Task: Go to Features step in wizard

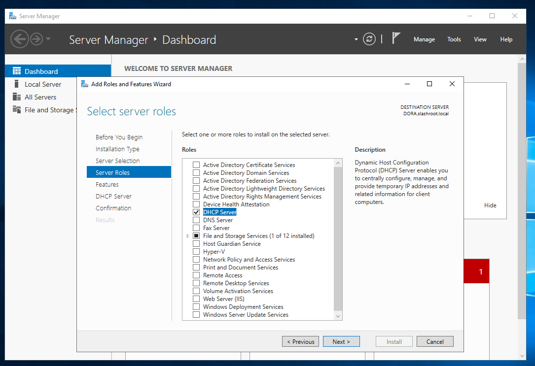Action: point(107,184)
